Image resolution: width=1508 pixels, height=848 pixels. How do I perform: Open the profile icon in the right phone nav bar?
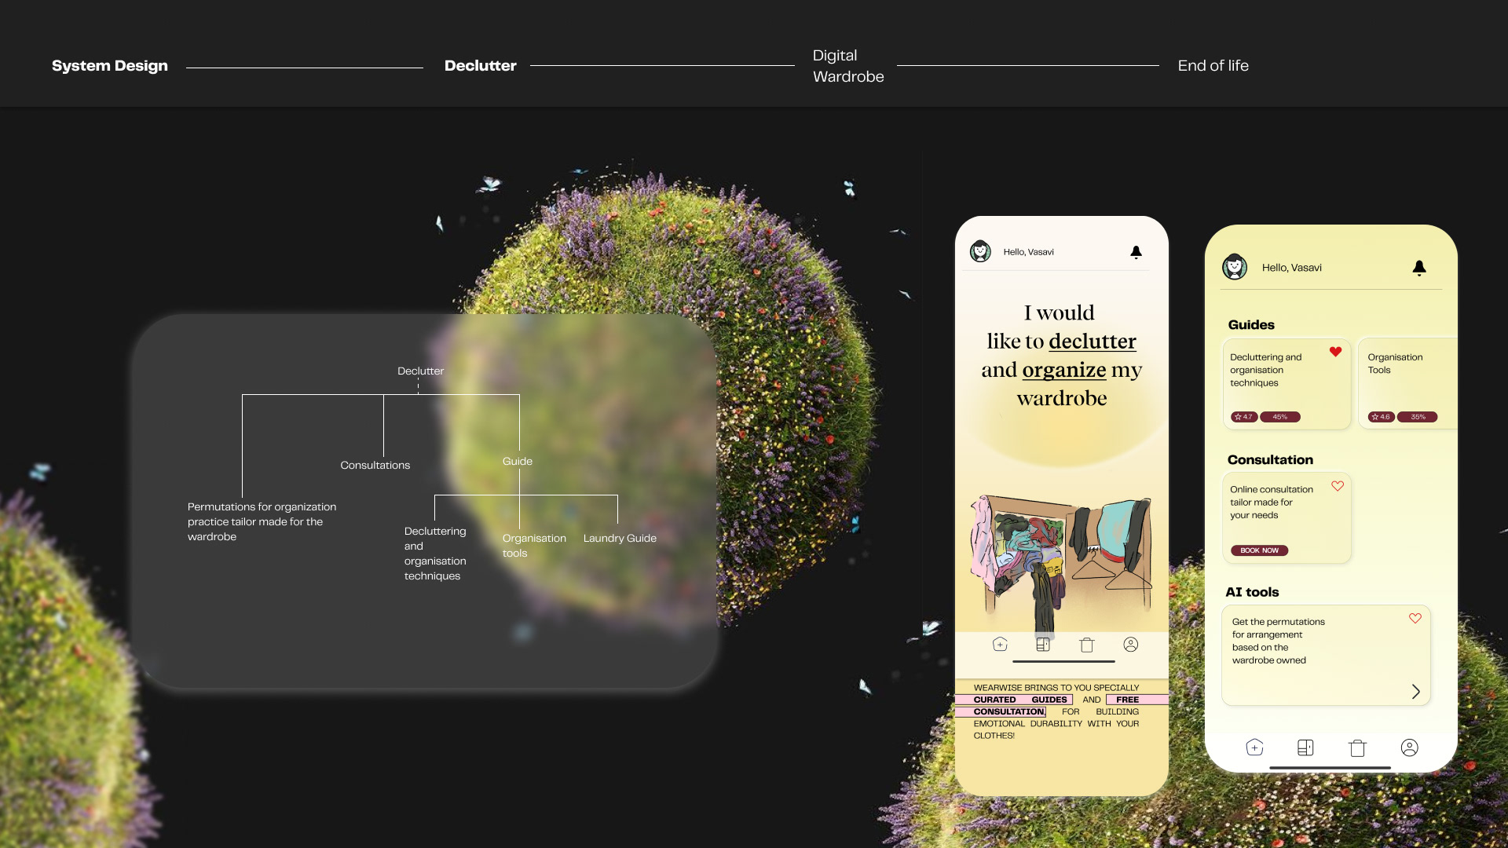pyautogui.click(x=1409, y=747)
